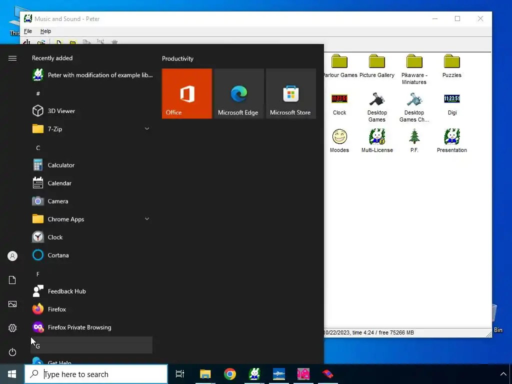
Task: Open the Clock app in Start menu list
Action: tap(92, 237)
